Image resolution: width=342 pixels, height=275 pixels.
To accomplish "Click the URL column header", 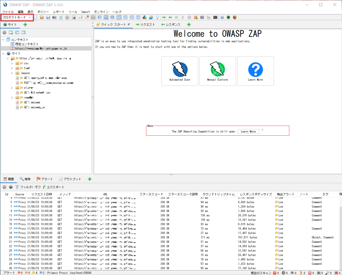I will pyautogui.click(x=105, y=194).
